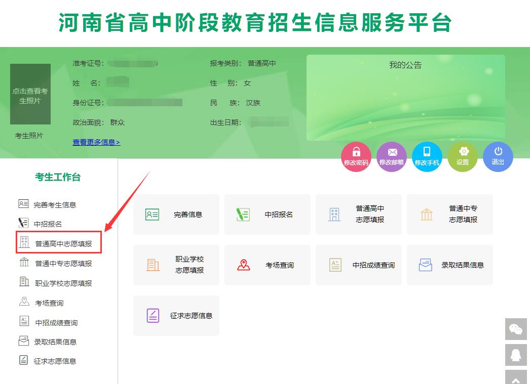Click 查看更多信息 link
The height and width of the screenshot is (384, 530).
(96, 142)
